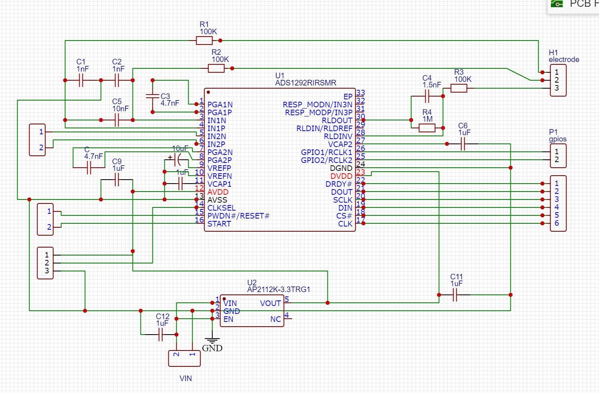Select the C3 4.7nF capacitor symbol
This screenshot has height=393, width=599.
153,96
